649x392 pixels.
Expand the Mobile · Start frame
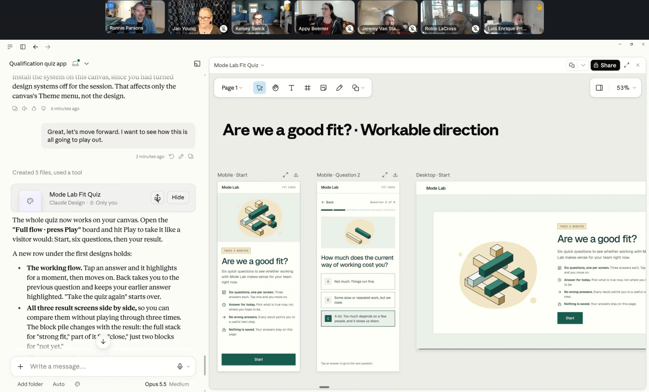286,175
